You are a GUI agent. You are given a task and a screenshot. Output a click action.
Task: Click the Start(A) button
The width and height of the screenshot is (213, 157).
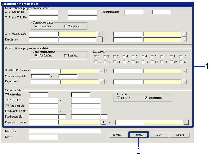(x=139, y=135)
